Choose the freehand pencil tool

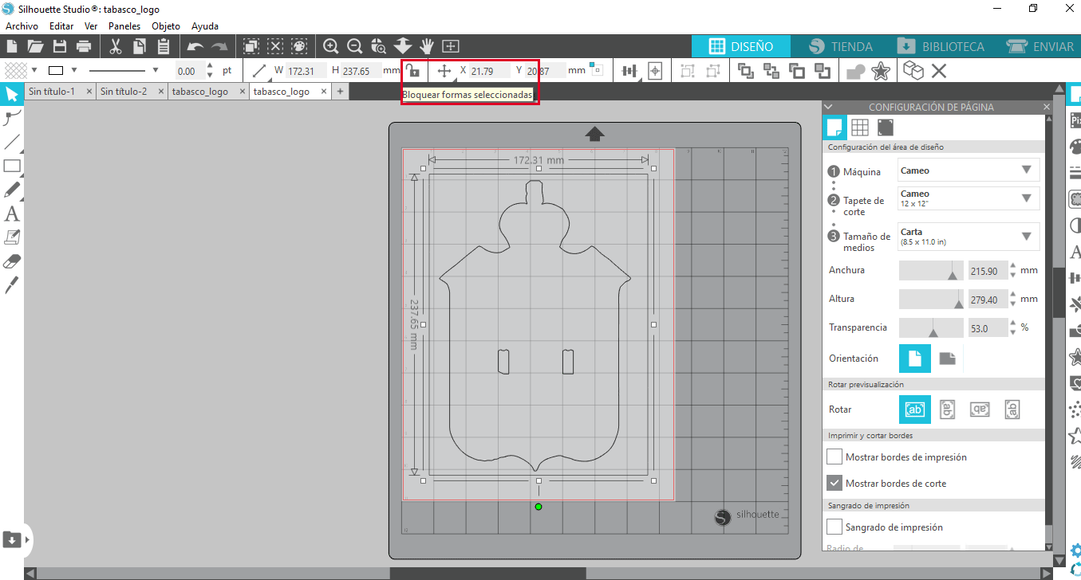click(x=12, y=190)
